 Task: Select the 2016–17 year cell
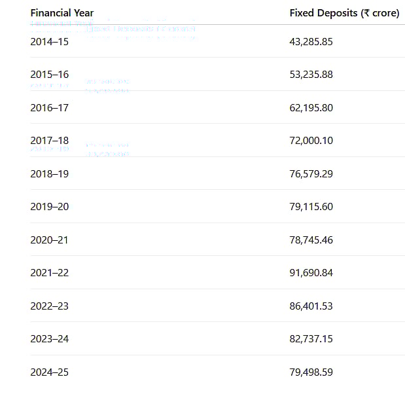coord(49,107)
